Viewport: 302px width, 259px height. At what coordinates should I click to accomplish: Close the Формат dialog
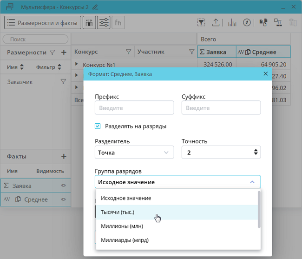tap(265, 73)
